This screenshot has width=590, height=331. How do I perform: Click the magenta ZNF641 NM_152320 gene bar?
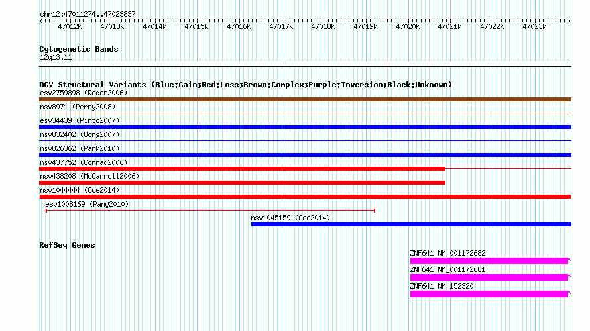point(489,294)
